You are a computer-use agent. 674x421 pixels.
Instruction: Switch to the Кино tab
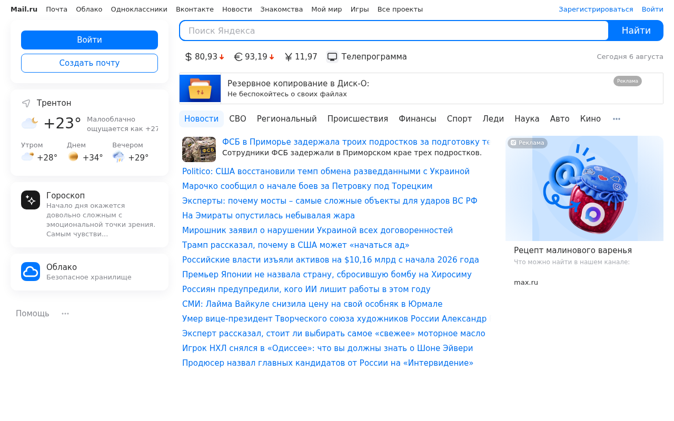(590, 119)
